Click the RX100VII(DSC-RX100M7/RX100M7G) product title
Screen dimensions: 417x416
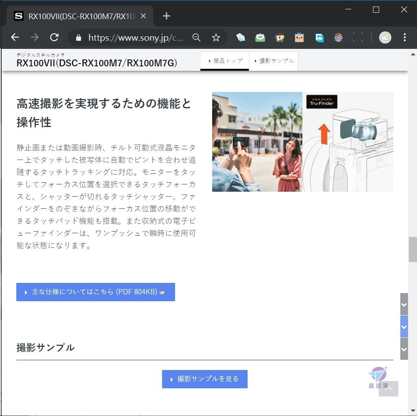(x=97, y=63)
